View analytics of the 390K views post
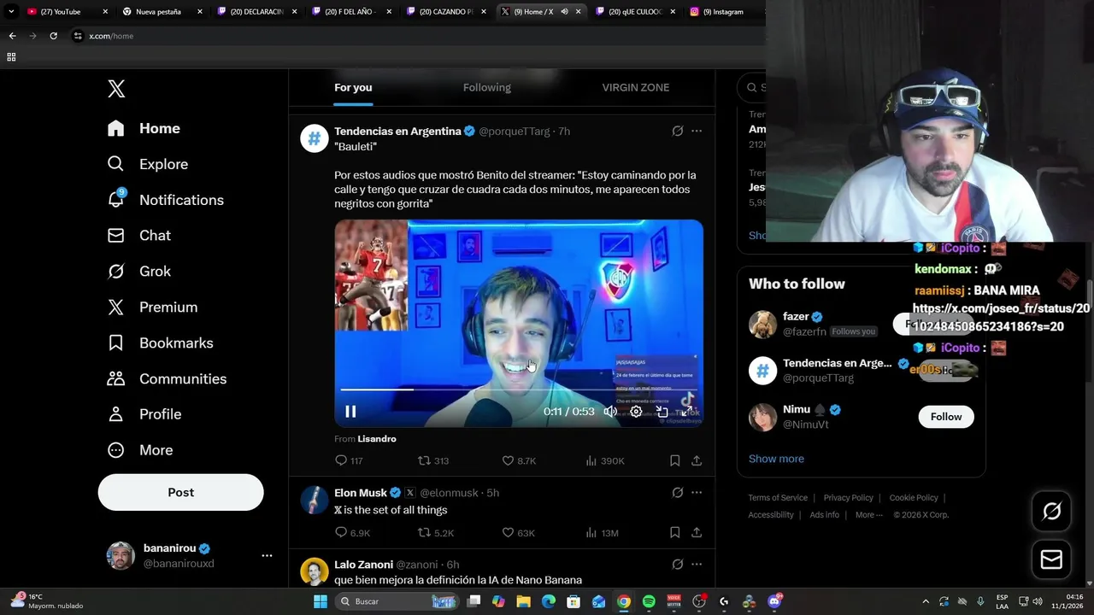This screenshot has width=1094, height=615. coord(604,460)
